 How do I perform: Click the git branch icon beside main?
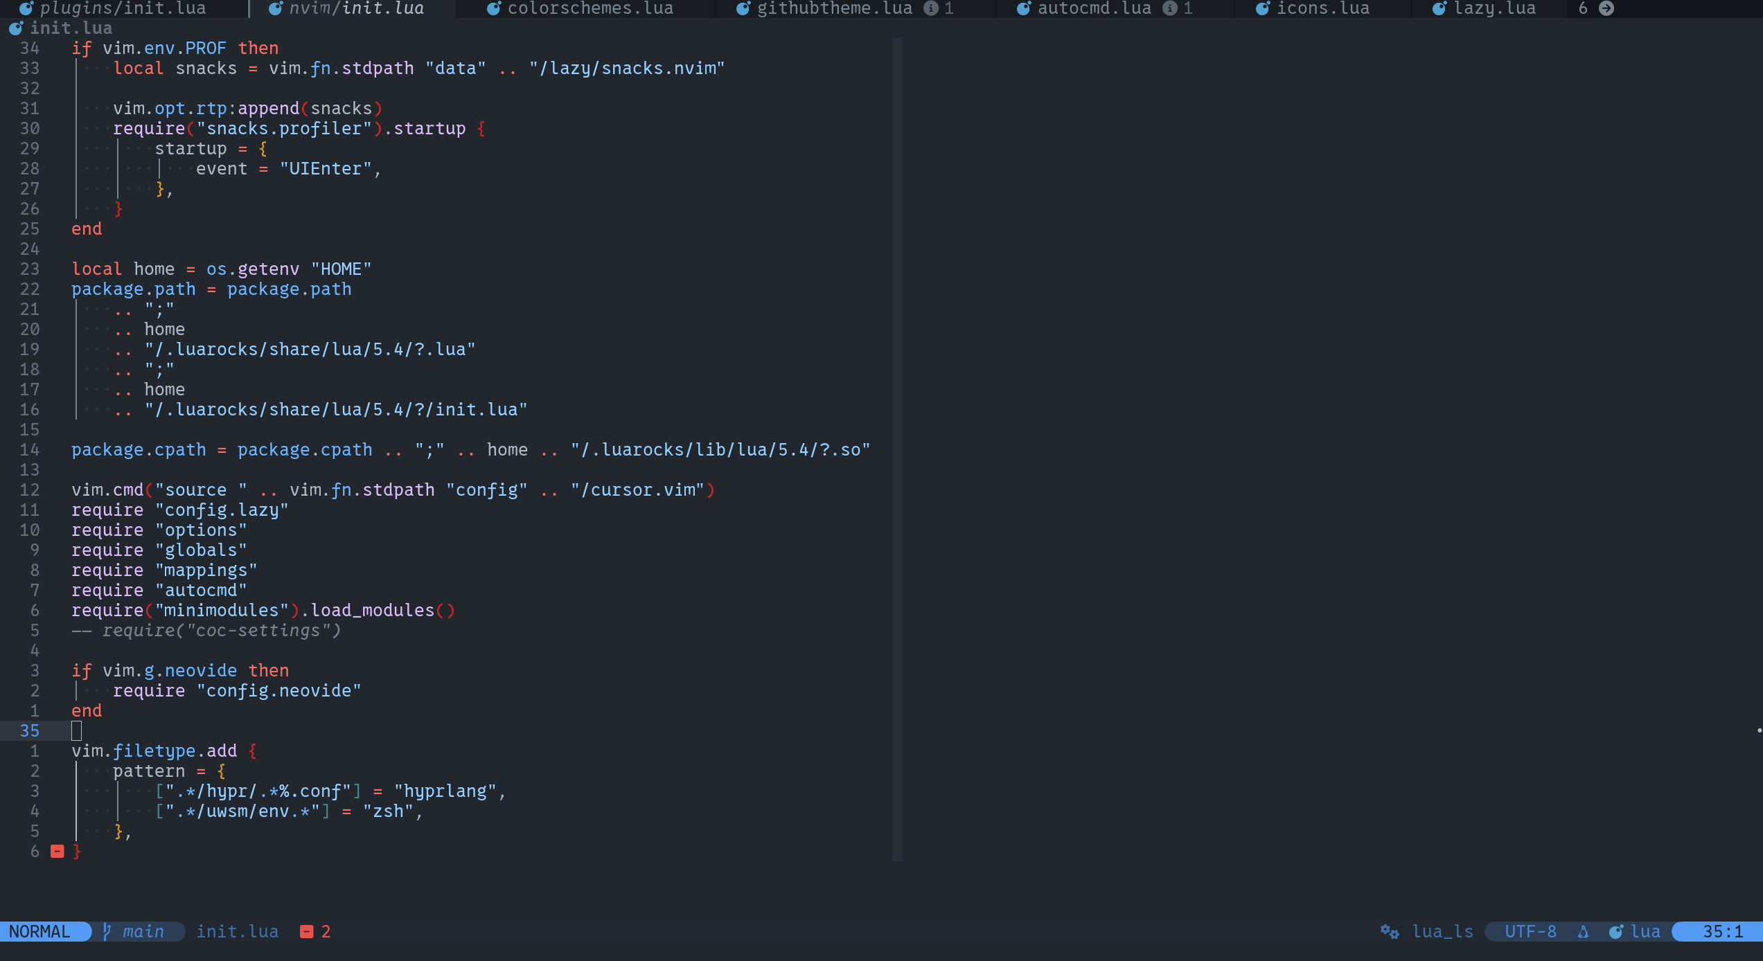(107, 932)
